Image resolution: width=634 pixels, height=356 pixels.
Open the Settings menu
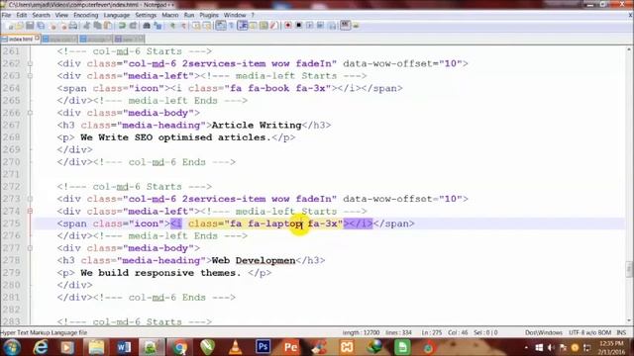pos(146,15)
